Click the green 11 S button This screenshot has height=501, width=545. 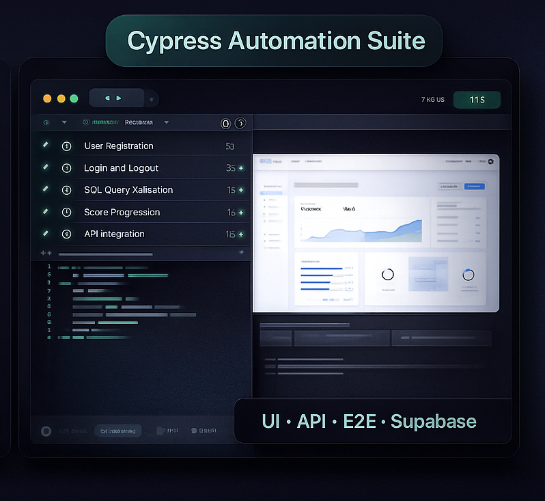[x=477, y=100]
